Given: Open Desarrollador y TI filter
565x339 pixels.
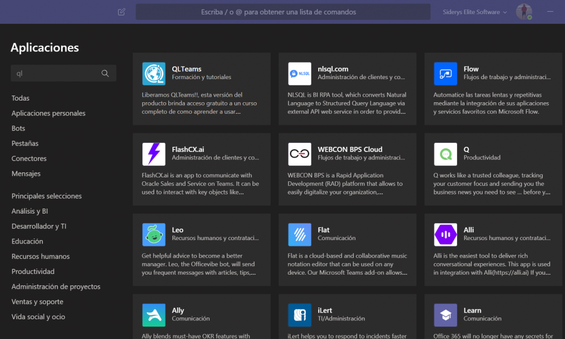Looking at the screenshot, I should coord(39,226).
